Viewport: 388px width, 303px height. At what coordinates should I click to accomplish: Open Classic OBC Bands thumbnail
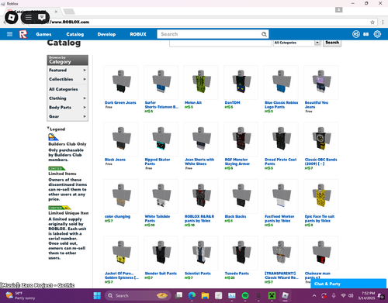pyautogui.click(x=320, y=139)
